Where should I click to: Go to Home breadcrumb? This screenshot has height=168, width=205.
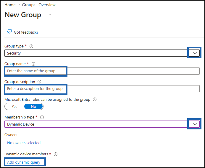point(10,5)
